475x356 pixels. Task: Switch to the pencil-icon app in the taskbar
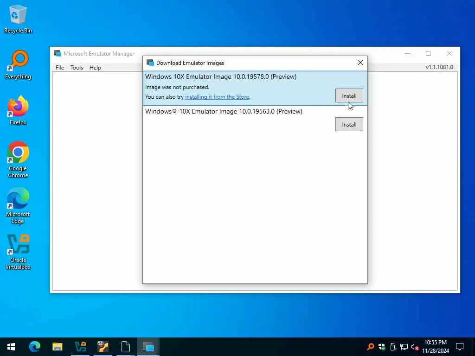pos(103,347)
